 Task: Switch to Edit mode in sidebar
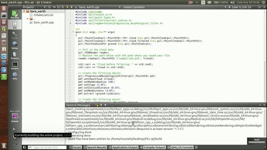15,25
